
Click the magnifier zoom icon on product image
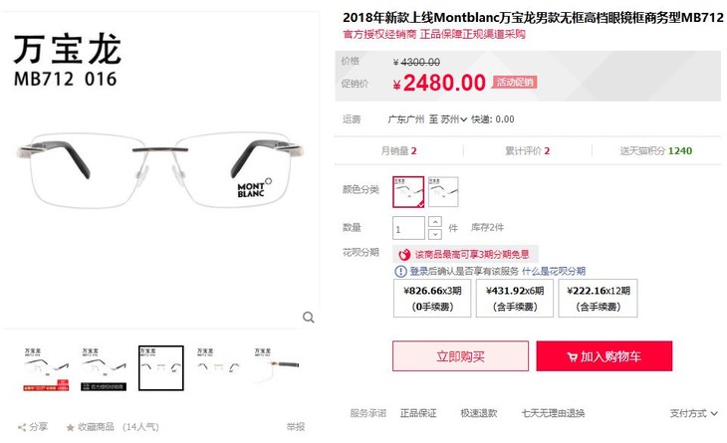tap(309, 318)
